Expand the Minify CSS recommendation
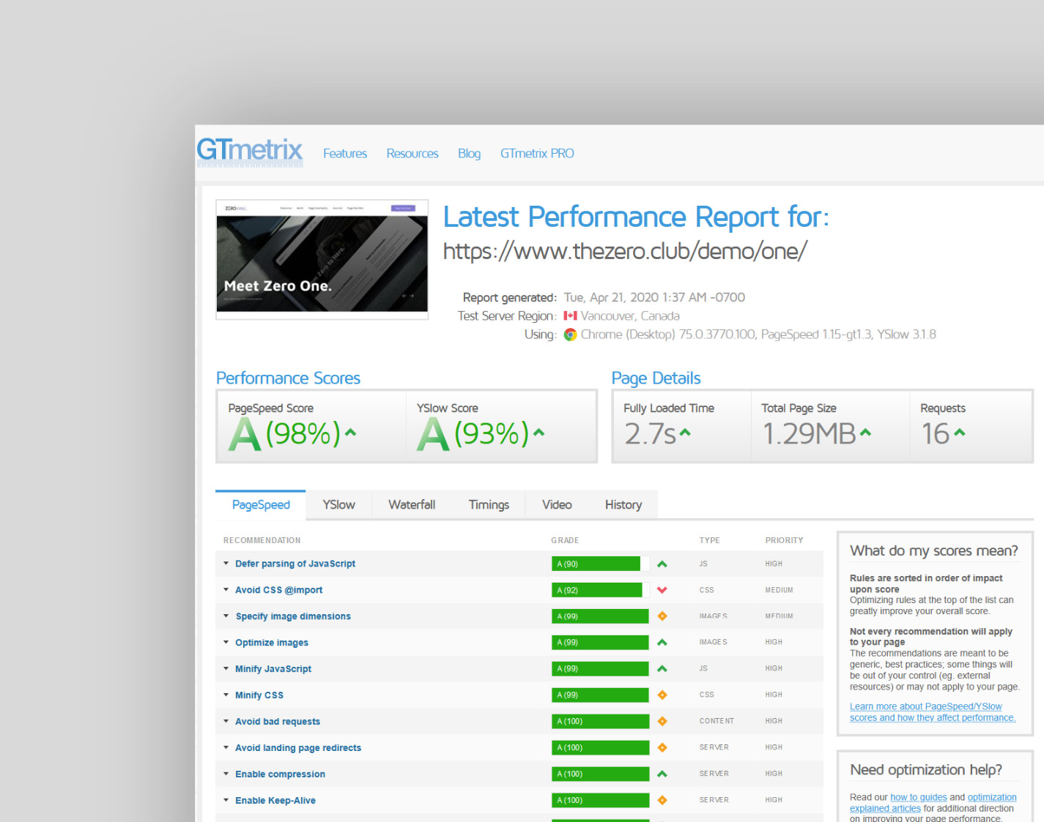The height and width of the screenshot is (822, 1044). (x=259, y=695)
